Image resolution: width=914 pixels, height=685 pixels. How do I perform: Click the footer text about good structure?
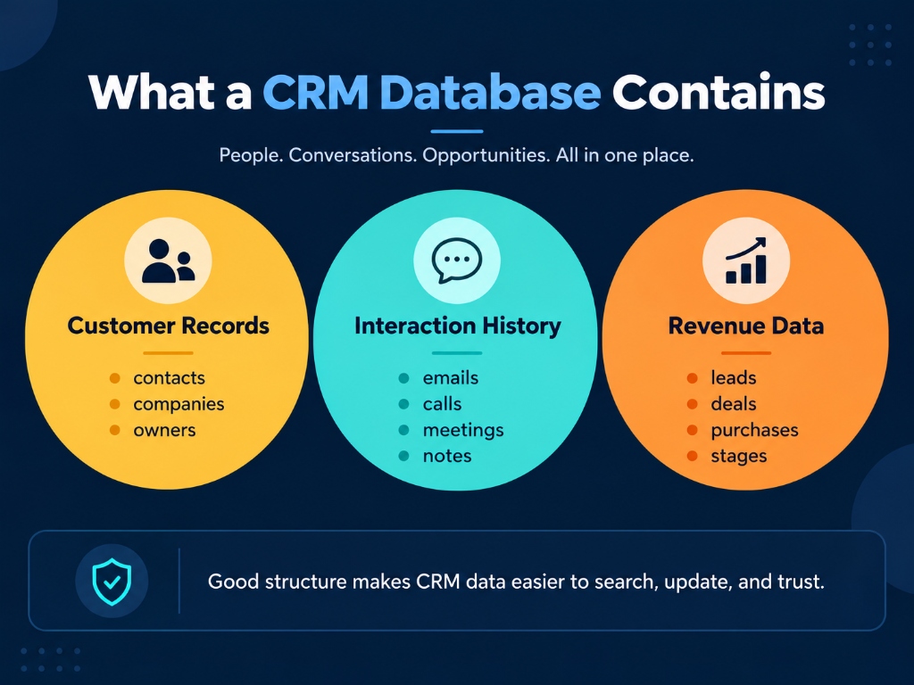click(x=516, y=582)
